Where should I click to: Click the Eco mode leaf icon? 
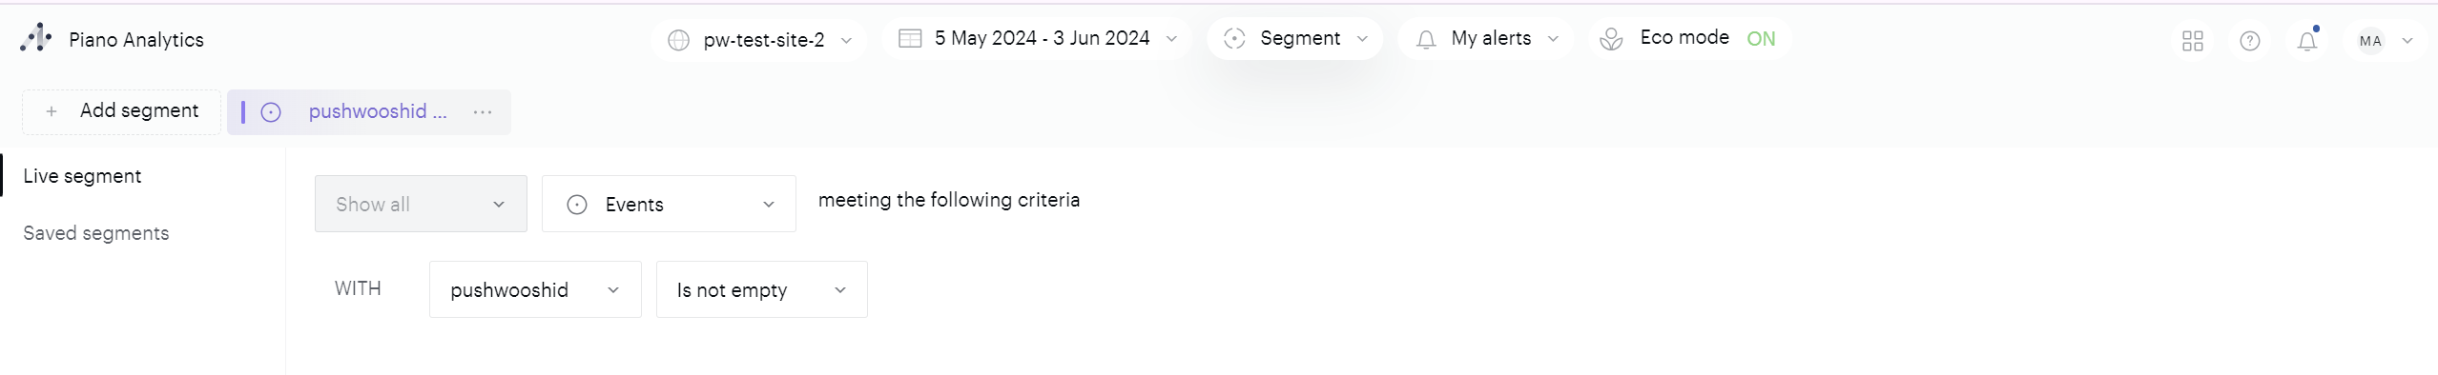coord(1611,39)
